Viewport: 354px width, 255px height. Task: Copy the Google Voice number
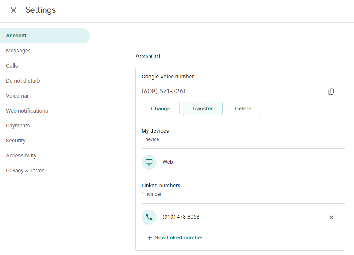(331, 91)
